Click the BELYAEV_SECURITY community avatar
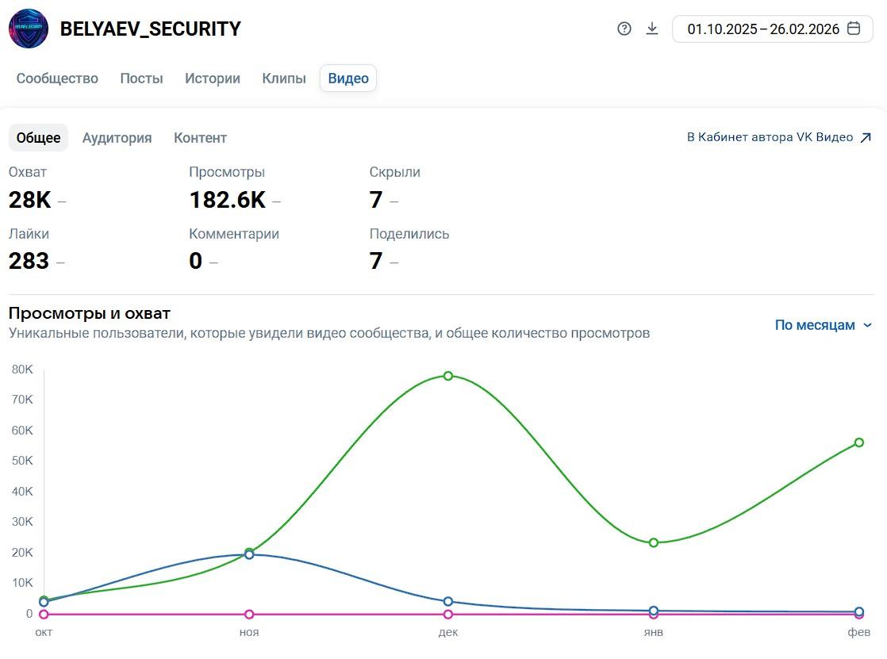887x659 pixels. (x=29, y=29)
